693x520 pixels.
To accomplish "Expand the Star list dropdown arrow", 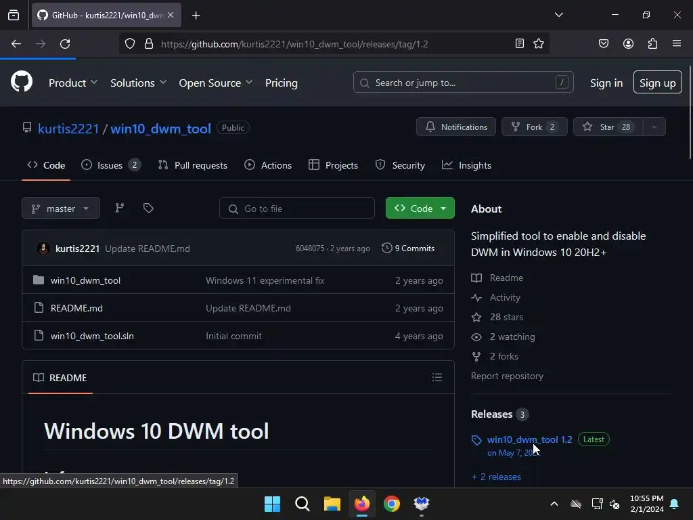I will coord(654,127).
